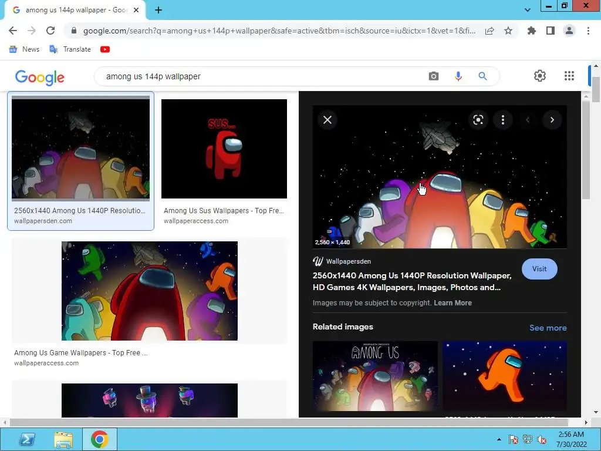This screenshot has height=451, width=601.
Task: Open related AMONG US logo image
Action: coord(375,376)
